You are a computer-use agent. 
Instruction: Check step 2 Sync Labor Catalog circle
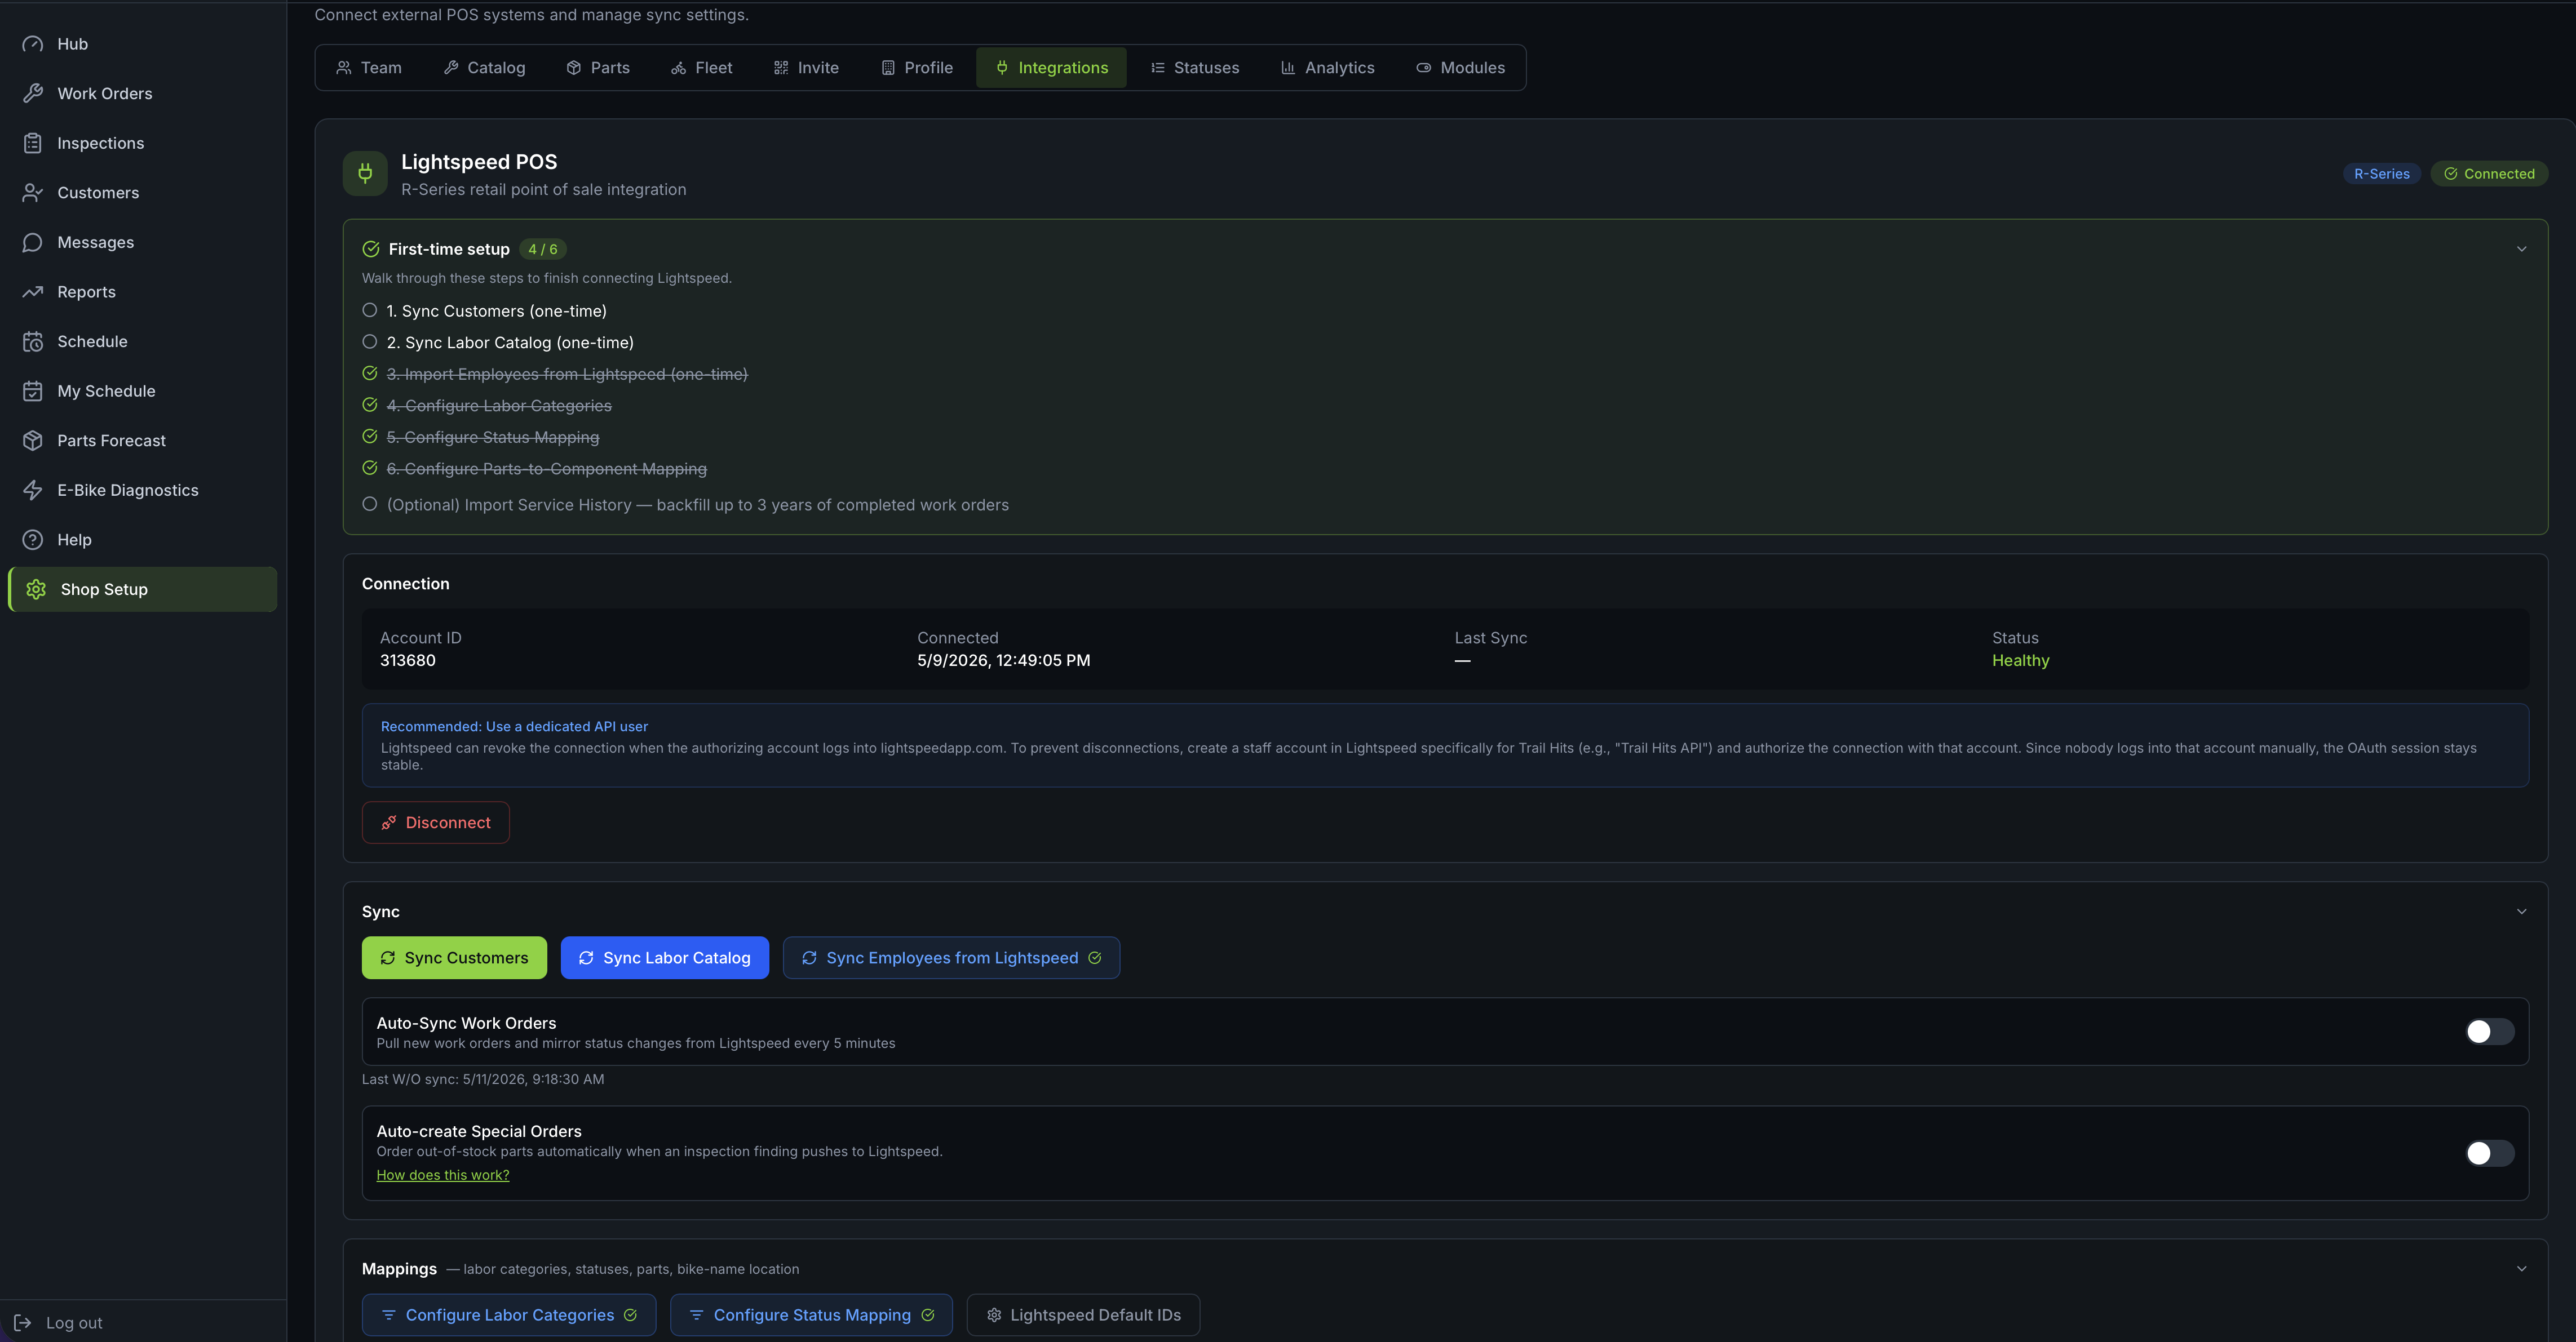point(370,342)
